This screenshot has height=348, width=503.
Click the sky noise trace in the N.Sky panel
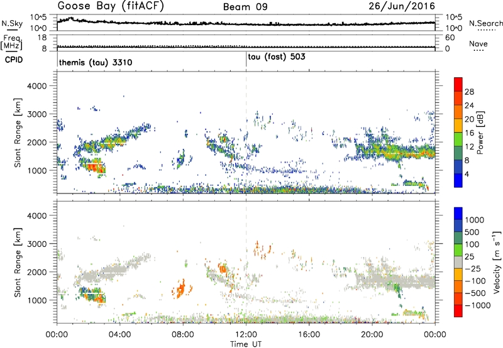[x=246, y=23]
